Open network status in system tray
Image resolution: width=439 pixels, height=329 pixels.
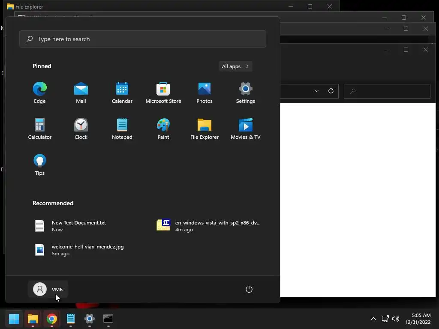point(385,319)
